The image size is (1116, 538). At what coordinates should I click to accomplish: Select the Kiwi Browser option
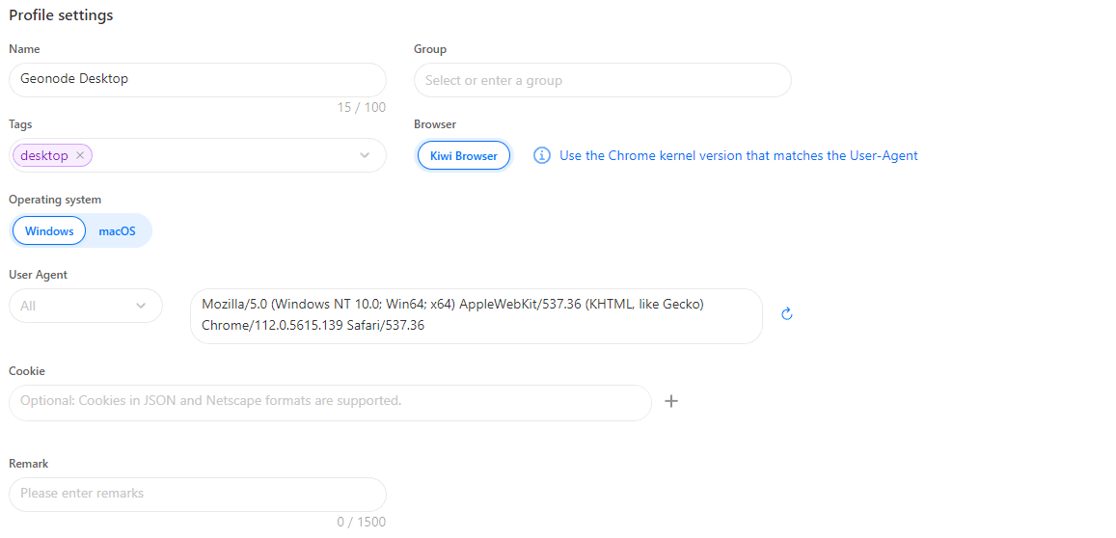(463, 156)
